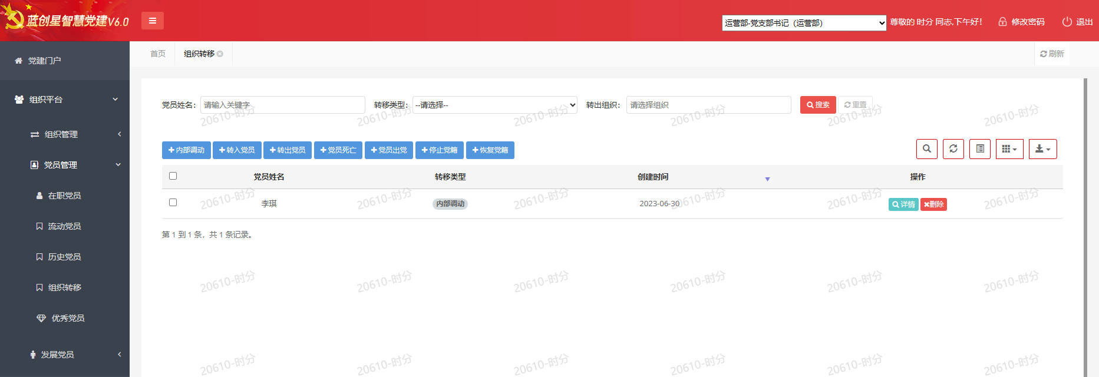Tick the checkbox for 李琪 row
This screenshot has width=1099, height=377.
pyautogui.click(x=173, y=202)
